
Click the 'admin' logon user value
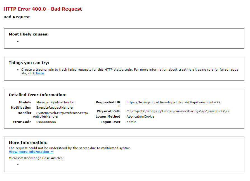click(131, 122)
